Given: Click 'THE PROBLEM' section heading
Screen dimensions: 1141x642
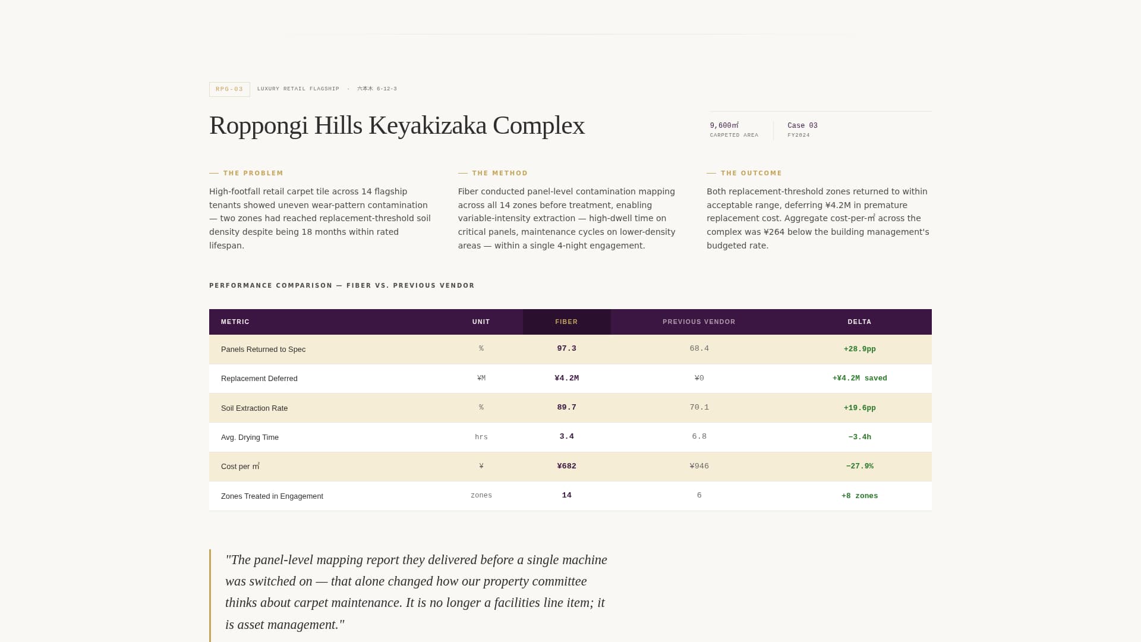Looking at the screenshot, I should [x=253, y=174].
